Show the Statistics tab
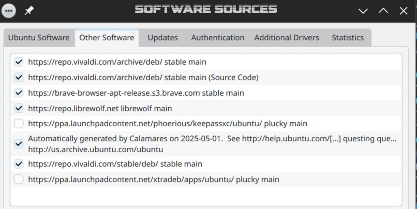 348,38
